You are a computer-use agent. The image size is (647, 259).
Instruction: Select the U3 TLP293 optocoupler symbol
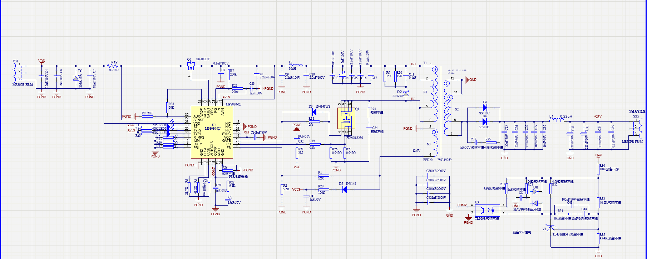(487, 210)
